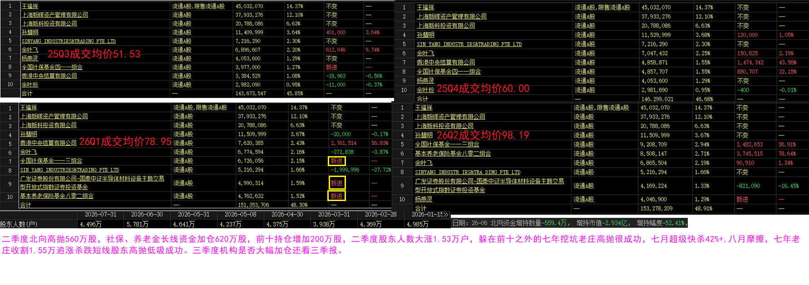Select the 2026-07-31 date column header
Screen dimensions: 809x285
[x=101, y=215]
